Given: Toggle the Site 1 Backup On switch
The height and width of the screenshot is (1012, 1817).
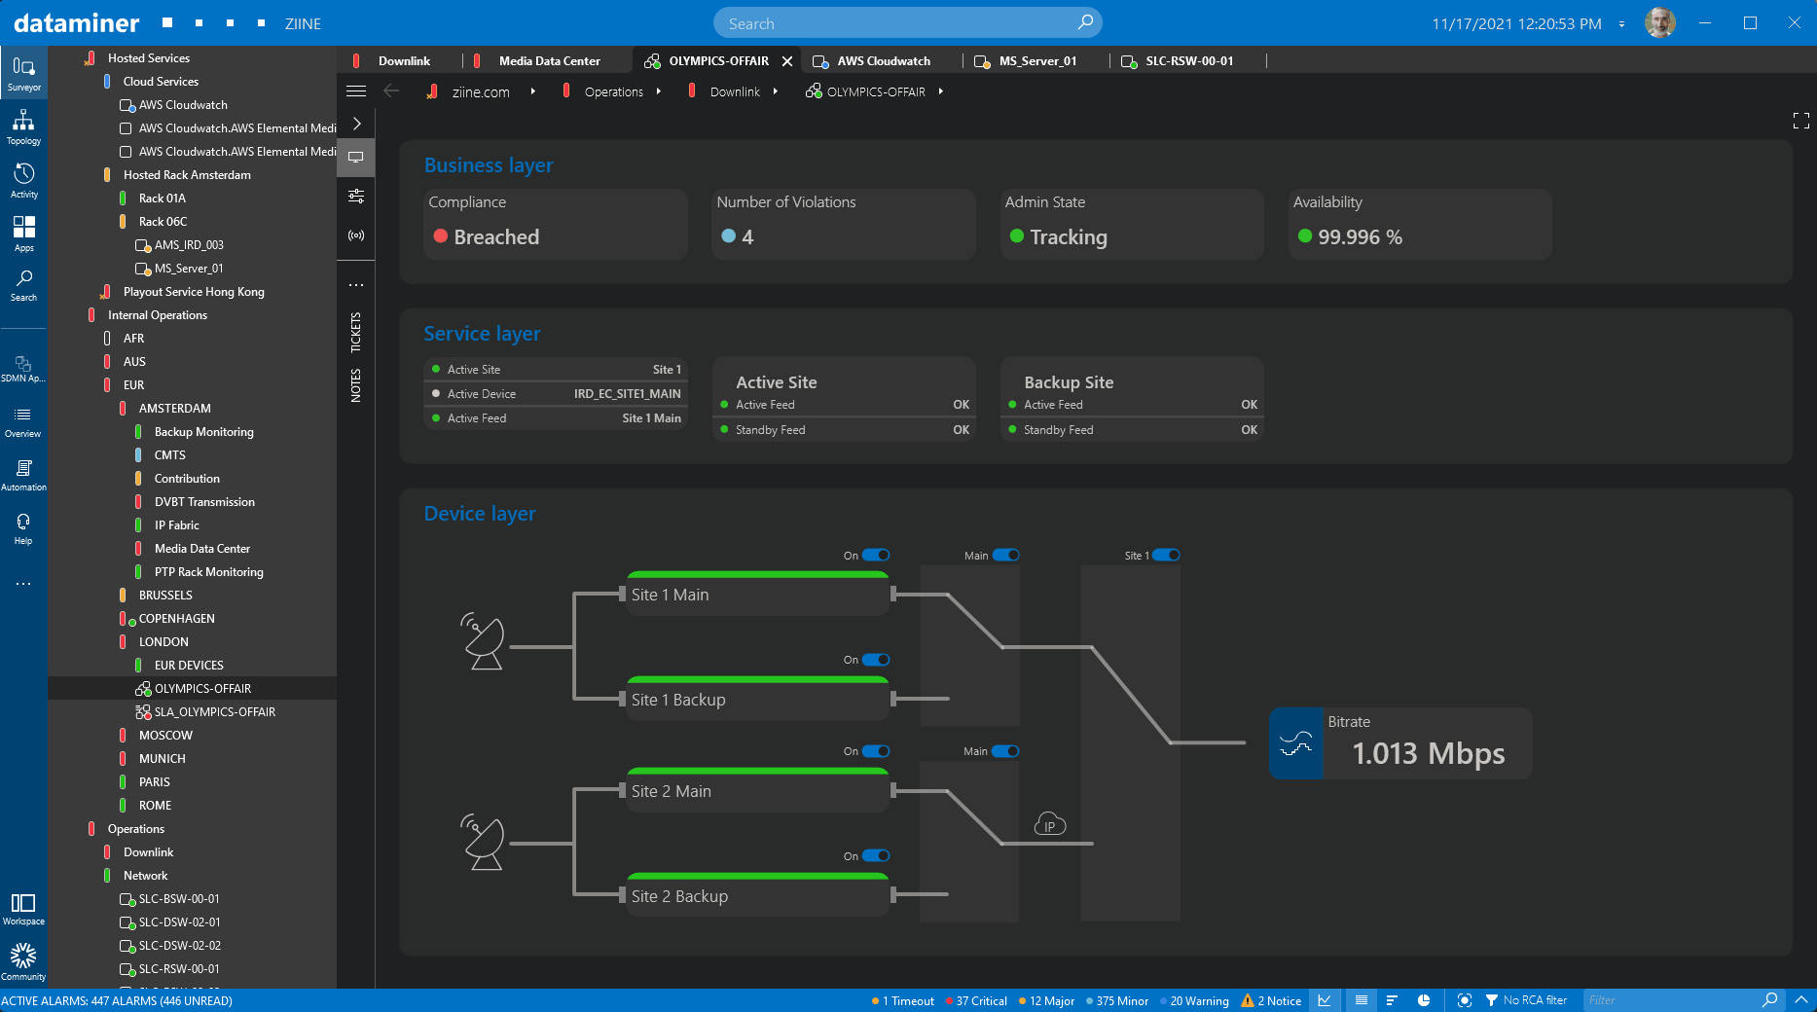Looking at the screenshot, I should point(876,660).
